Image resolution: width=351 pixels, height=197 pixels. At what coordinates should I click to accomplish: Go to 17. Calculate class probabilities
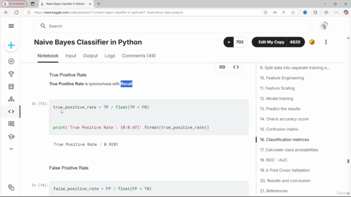(289, 150)
